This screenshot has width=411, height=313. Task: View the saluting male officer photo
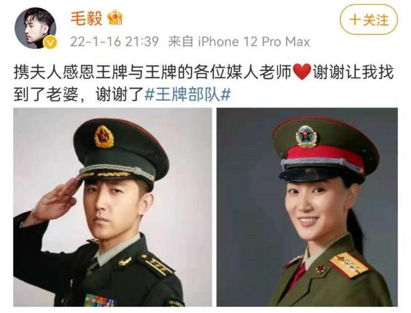click(113, 207)
